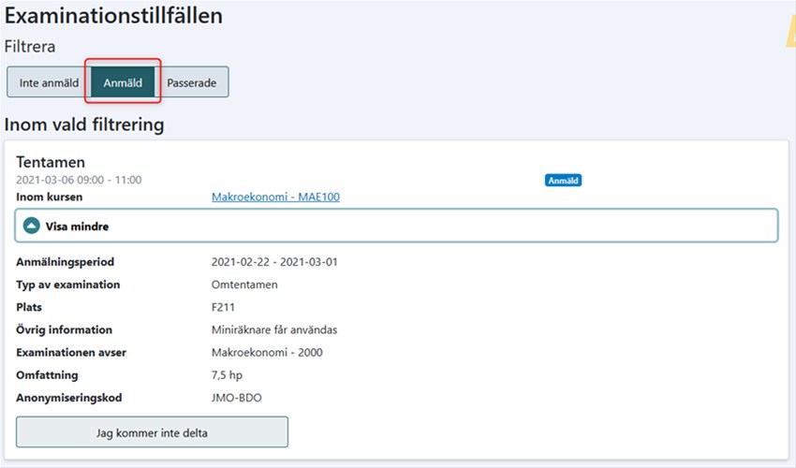Click the Tentamen card title
The width and height of the screenshot is (796, 468).
click(x=51, y=162)
